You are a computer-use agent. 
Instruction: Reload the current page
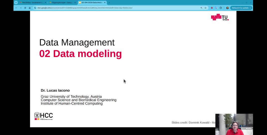(25, 8)
